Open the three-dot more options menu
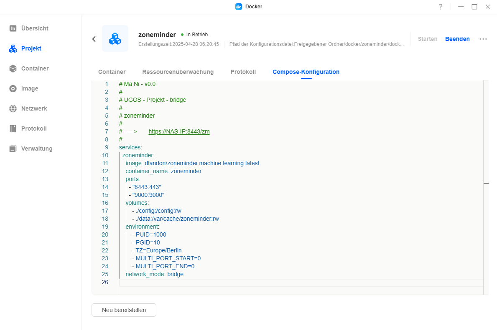The width and height of the screenshot is (497, 330). (x=483, y=39)
